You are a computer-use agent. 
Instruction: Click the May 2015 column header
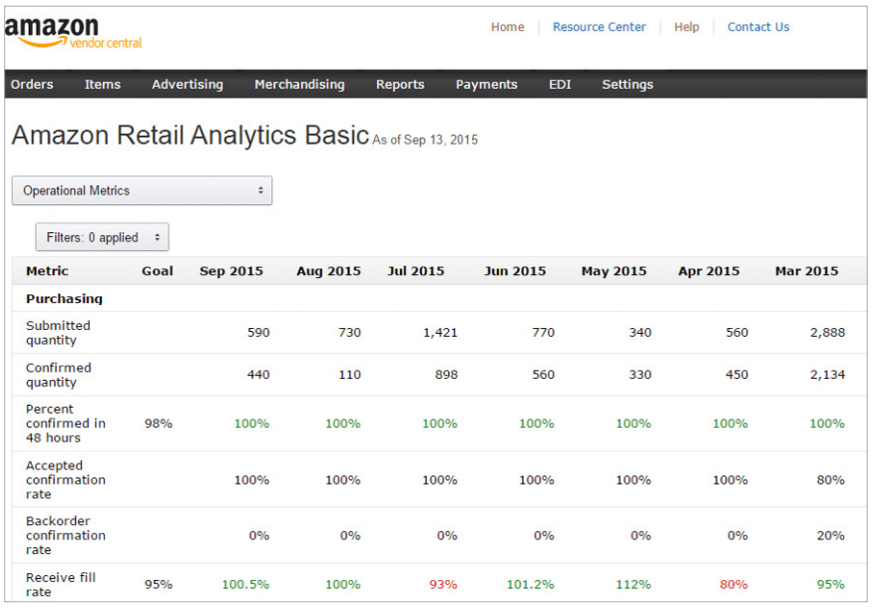(614, 271)
